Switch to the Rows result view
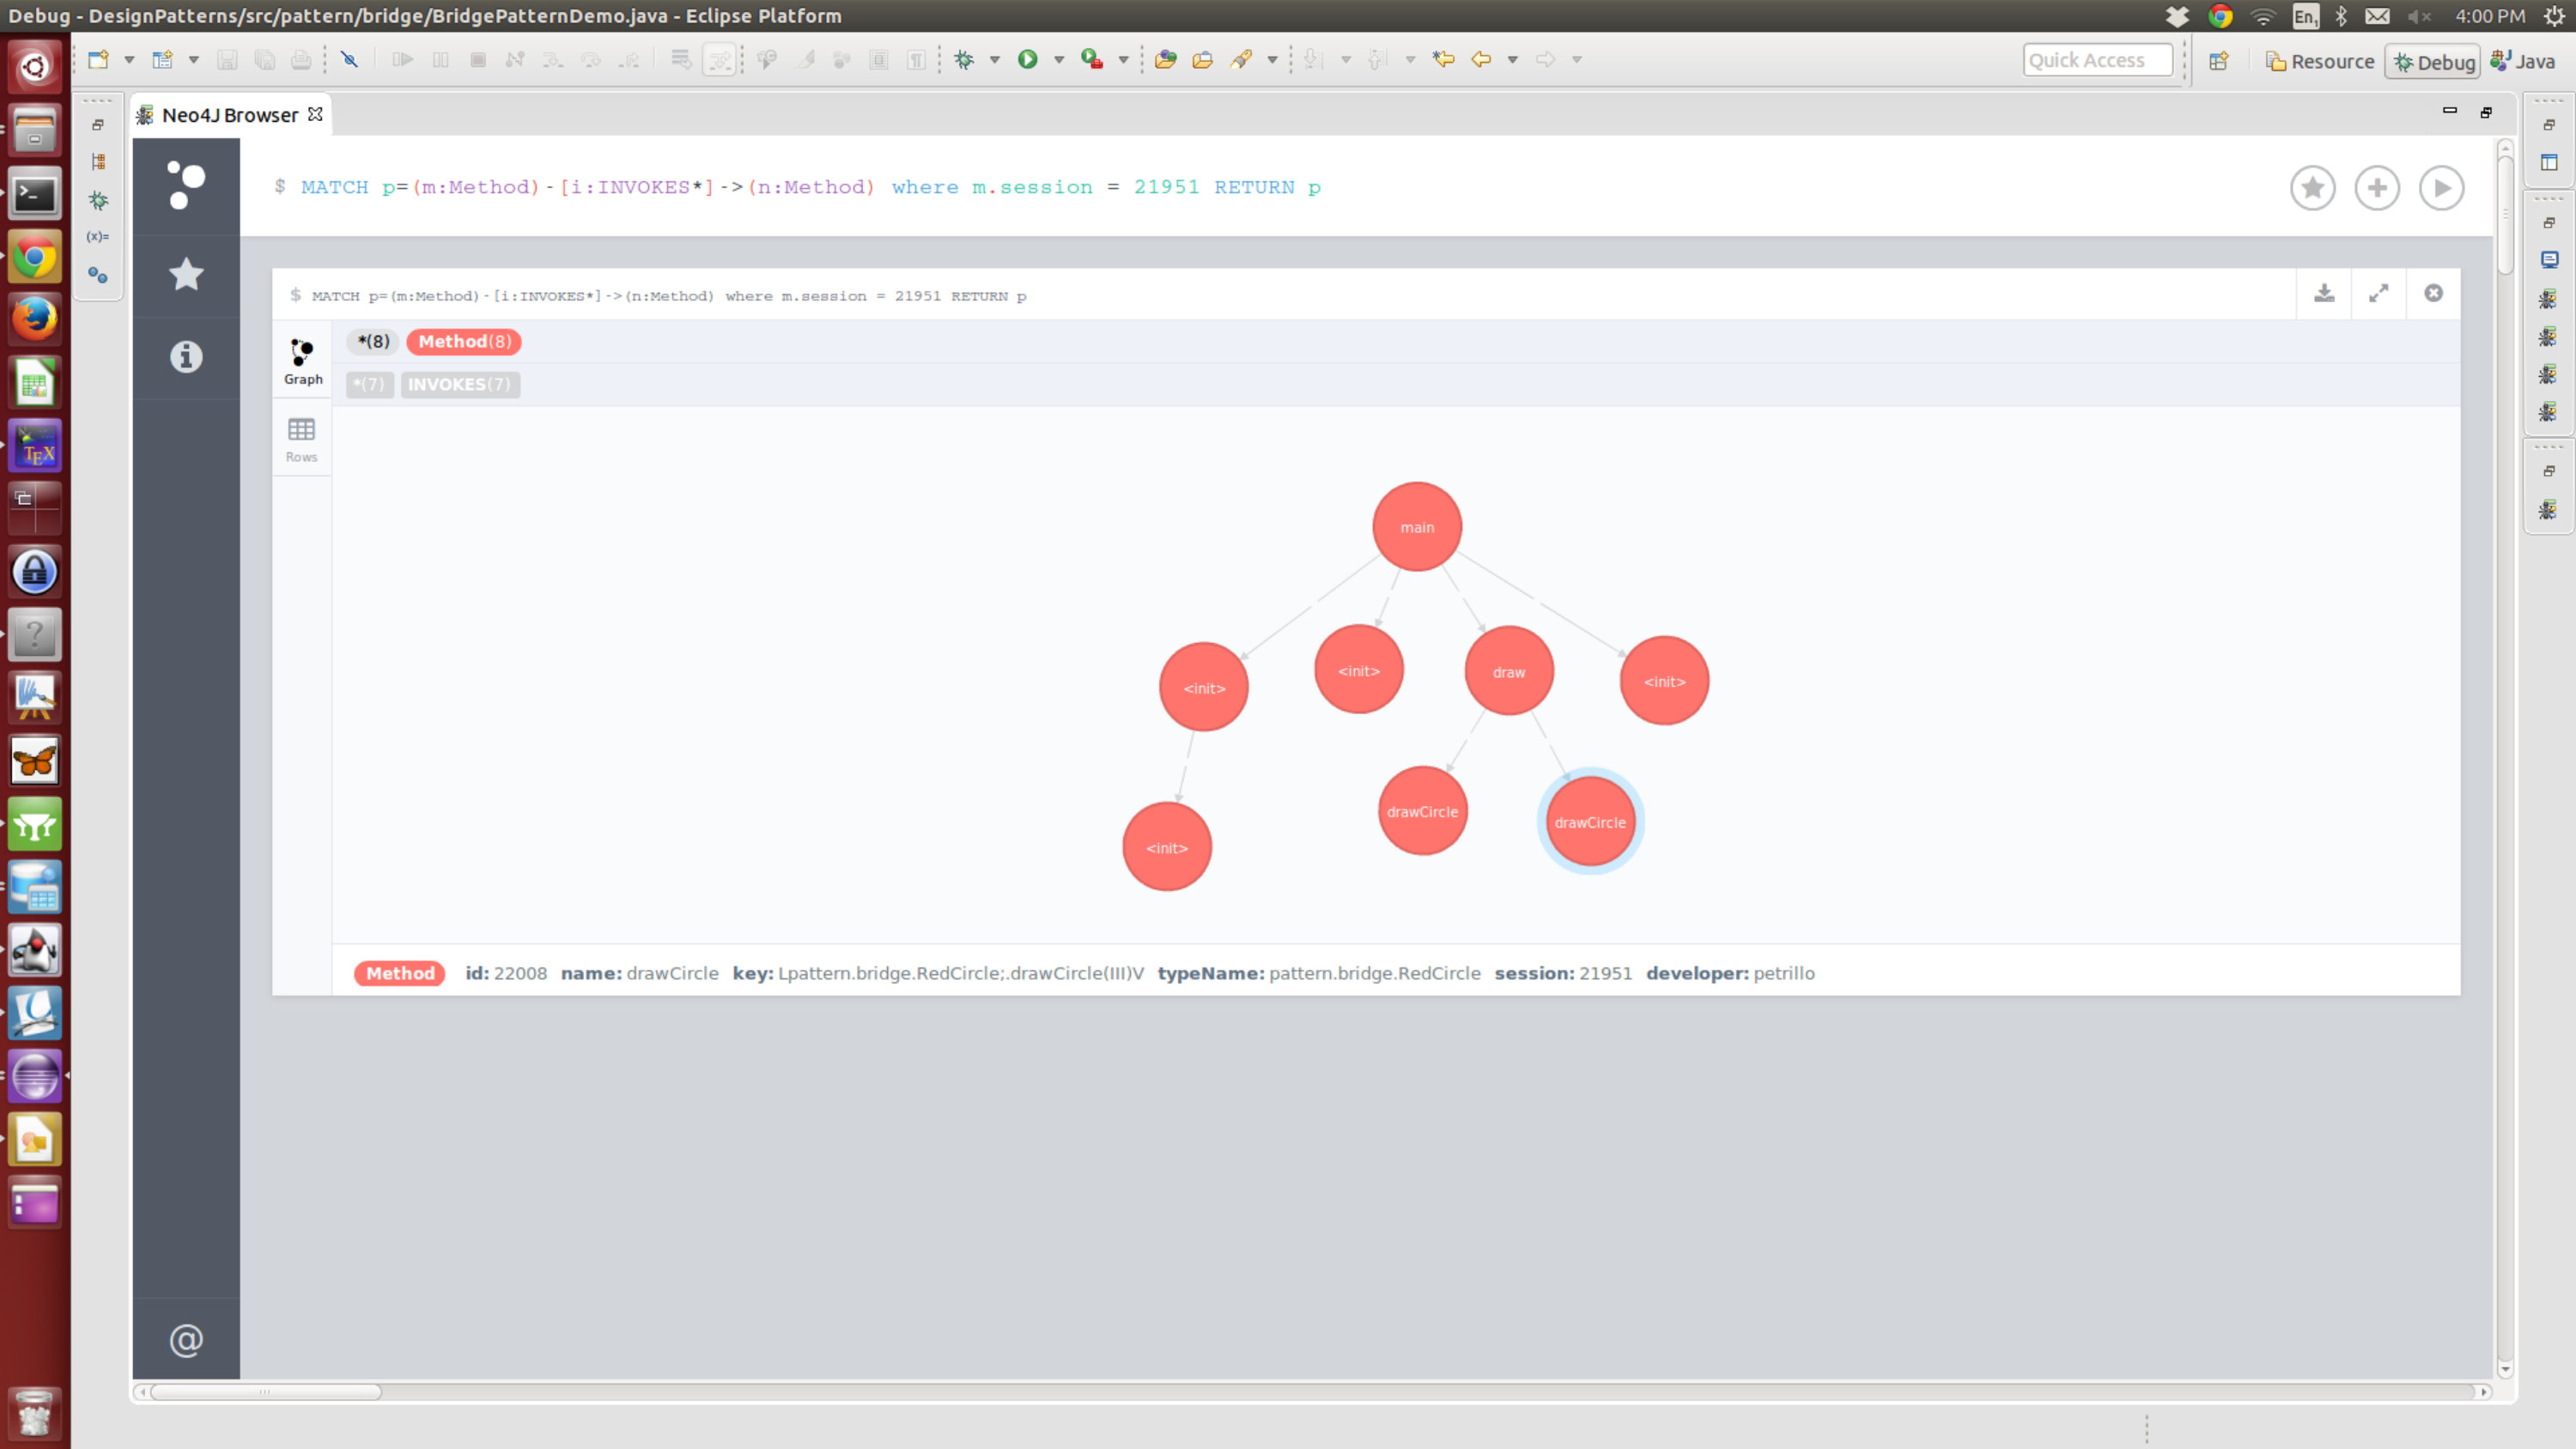 pyautogui.click(x=301, y=440)
